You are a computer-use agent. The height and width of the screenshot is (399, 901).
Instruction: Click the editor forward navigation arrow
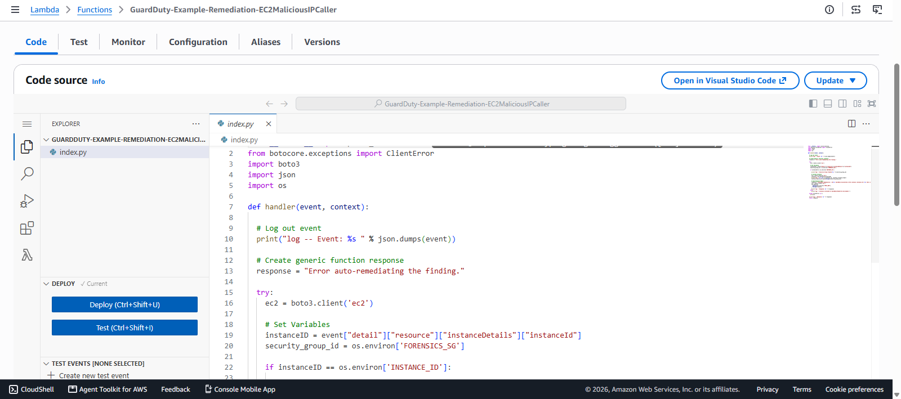point(284,104)
